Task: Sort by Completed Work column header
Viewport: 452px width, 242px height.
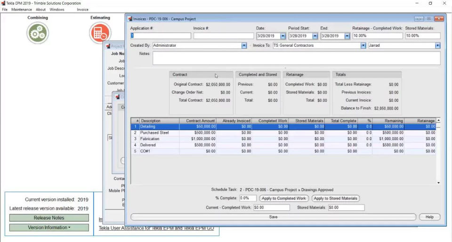Action: (270, 121)
